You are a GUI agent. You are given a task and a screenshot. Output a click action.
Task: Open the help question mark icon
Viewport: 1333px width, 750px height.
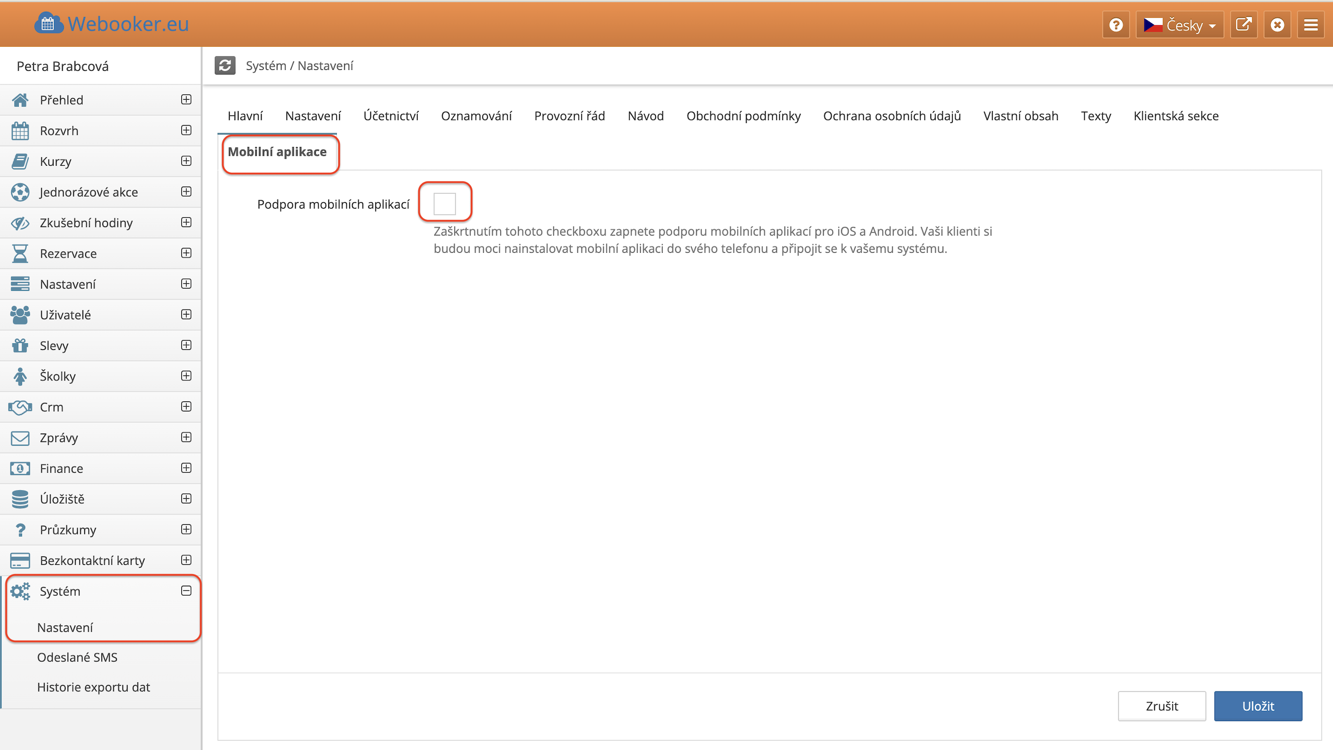pos(1116,25)
